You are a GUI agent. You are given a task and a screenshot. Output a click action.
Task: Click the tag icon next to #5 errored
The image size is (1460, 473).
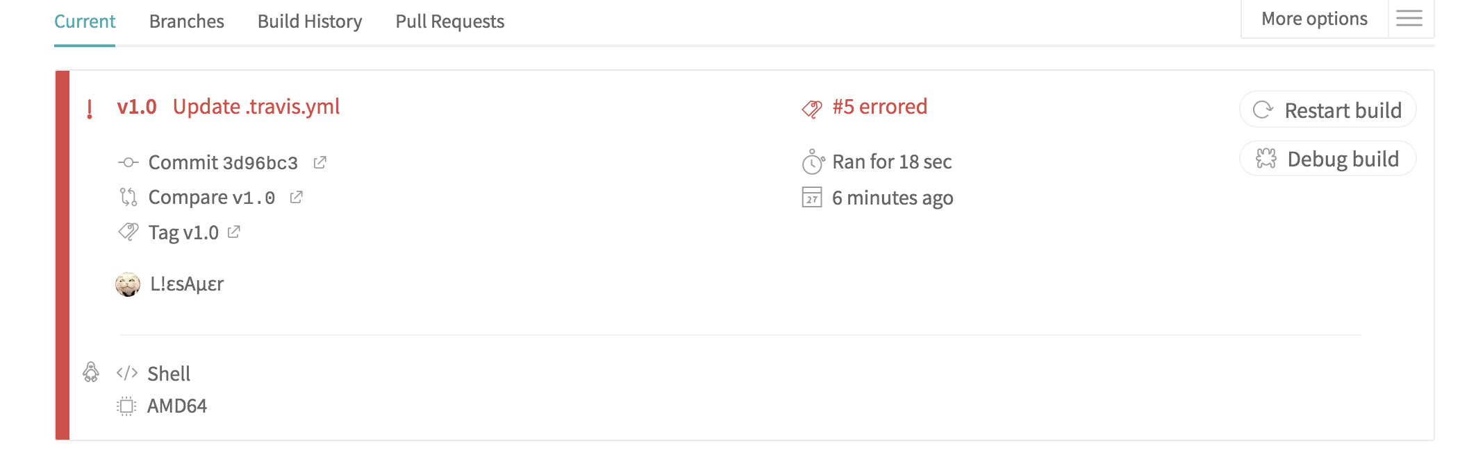pyautogui.click(x=812, y=108)
